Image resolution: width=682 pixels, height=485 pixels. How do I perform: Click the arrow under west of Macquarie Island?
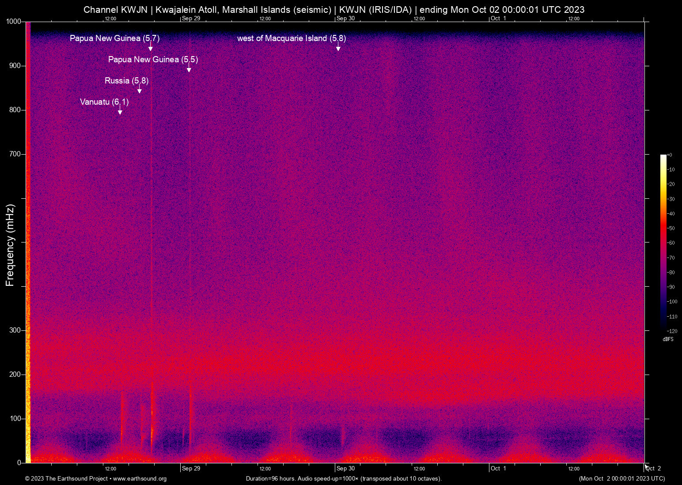[x=338, y=48]
